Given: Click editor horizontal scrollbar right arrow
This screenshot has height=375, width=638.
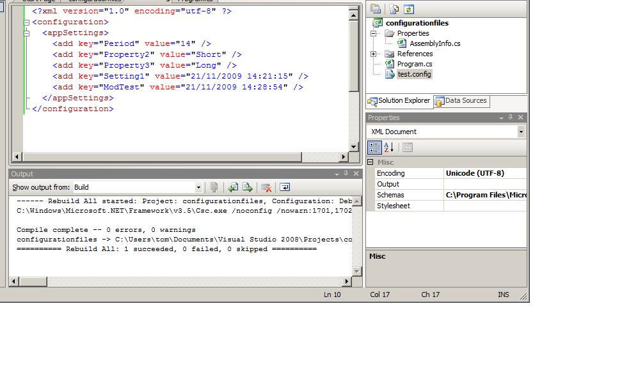Looking at the screenshot, I should tap(344, 157).
